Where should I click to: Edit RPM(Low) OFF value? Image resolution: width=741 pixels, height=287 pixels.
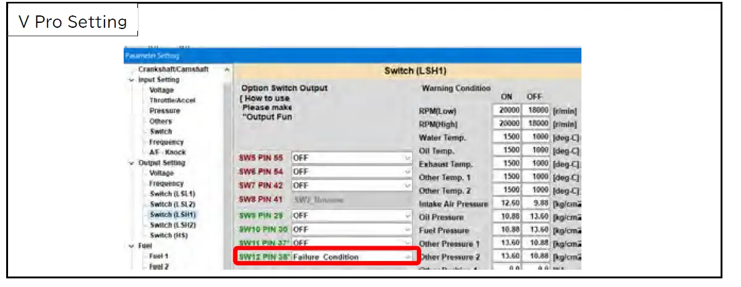[x=537, y=110]
